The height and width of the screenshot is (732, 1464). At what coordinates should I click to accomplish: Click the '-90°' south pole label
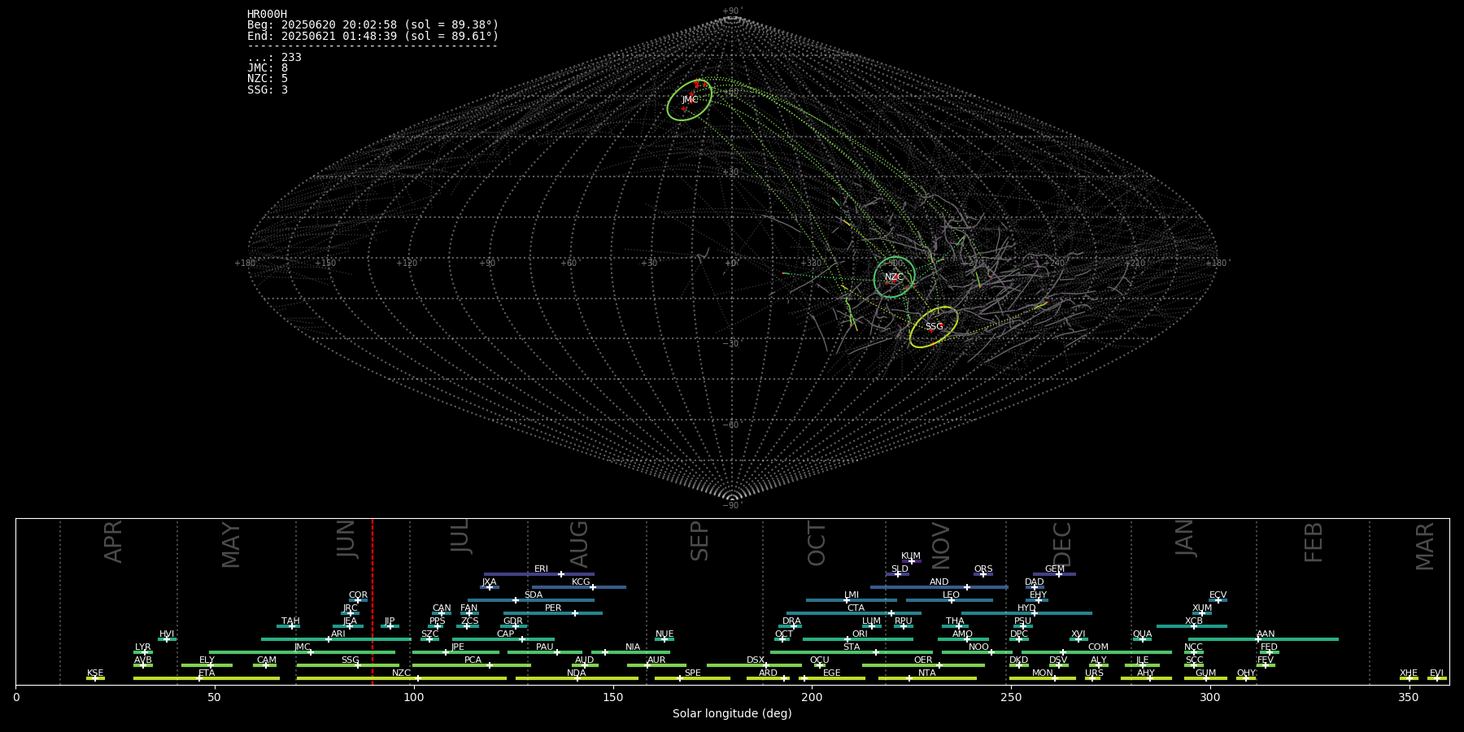click(732, 505)
